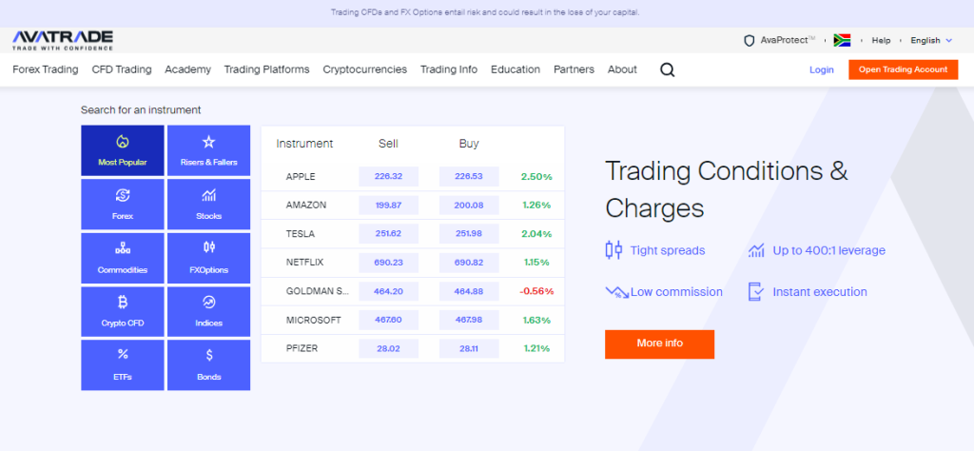974x451 pixels.
Task: Click the 2.50% change value
Action: [x=536, y=176]
